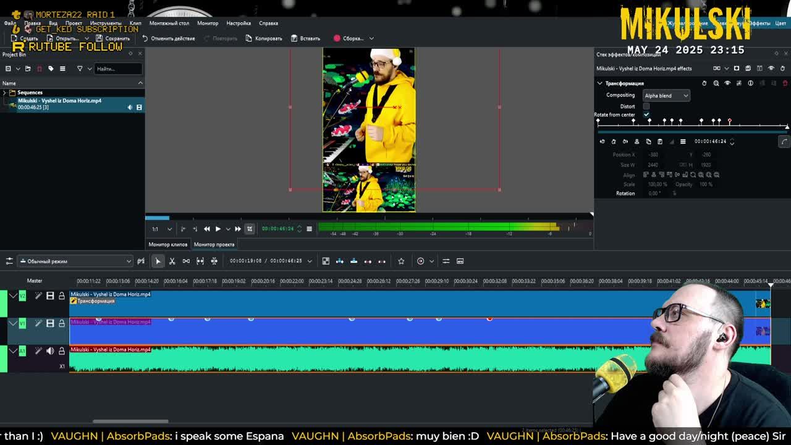Select the spacer tool in timeline toolbar
The height and width of the screenshot is (445, 791).
[186, 261]
